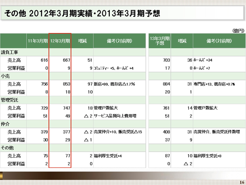Click the note 福利厚生受託+8
This screenshot has height=185, width=246.
(x=207, y=156)
